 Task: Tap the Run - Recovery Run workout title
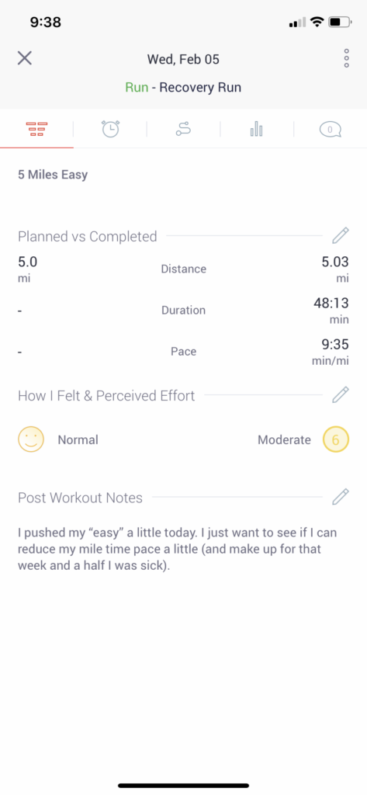[x=183, y=87]
